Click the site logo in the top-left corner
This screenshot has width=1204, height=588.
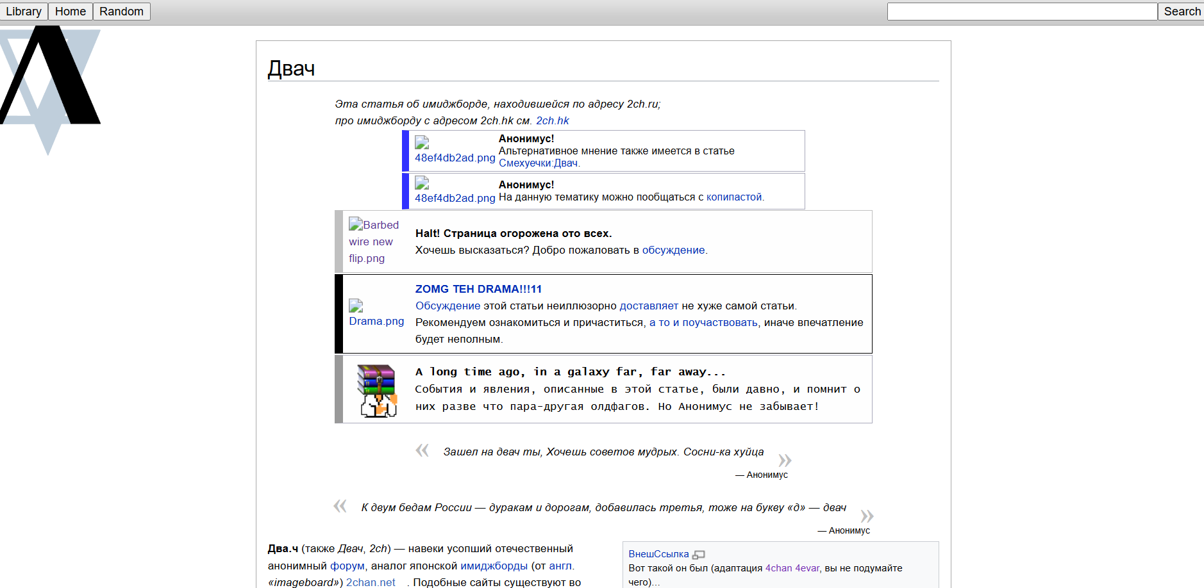click(50, 90)
